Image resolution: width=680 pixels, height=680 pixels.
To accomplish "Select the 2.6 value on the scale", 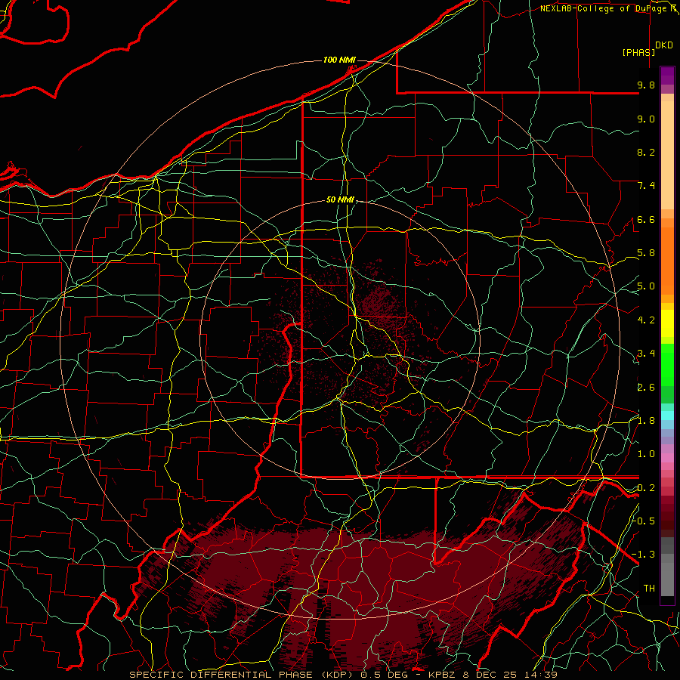I will click(x=646, y=387).
